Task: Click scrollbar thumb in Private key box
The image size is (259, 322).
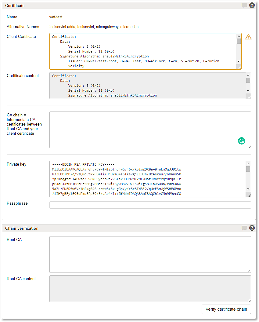Action: coord(248,169)
